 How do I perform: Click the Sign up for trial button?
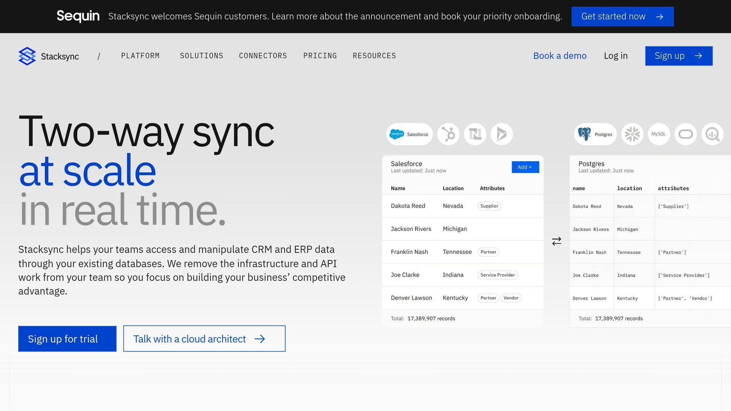67,339
